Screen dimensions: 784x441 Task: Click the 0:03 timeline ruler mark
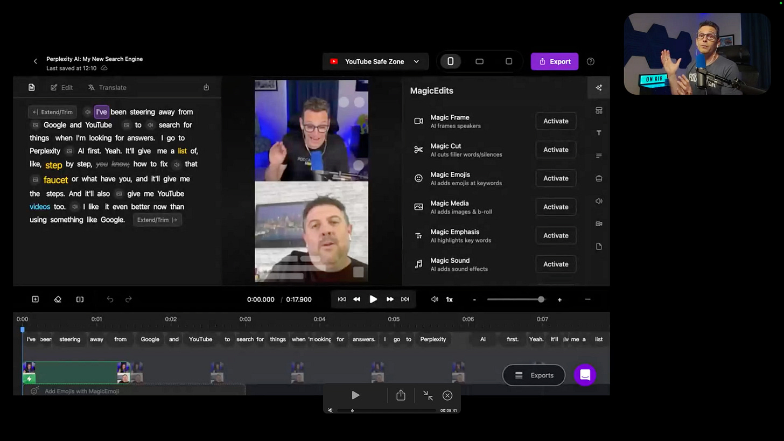(x=245, y=319)
